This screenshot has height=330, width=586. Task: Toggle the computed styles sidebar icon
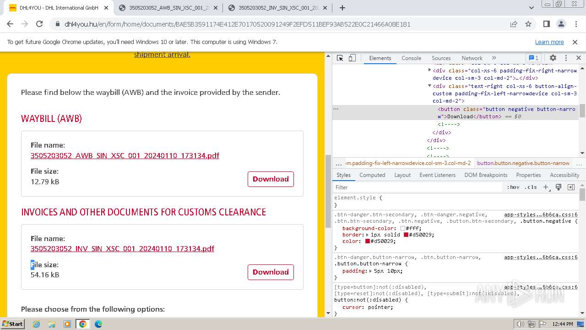(571, 187)
